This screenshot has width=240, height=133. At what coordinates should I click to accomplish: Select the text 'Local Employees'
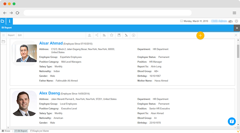tap(68, 104)
